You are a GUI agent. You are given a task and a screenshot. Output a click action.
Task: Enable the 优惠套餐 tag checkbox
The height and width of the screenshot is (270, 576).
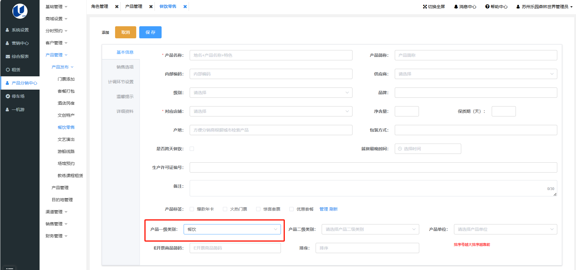tap(291, 209)
